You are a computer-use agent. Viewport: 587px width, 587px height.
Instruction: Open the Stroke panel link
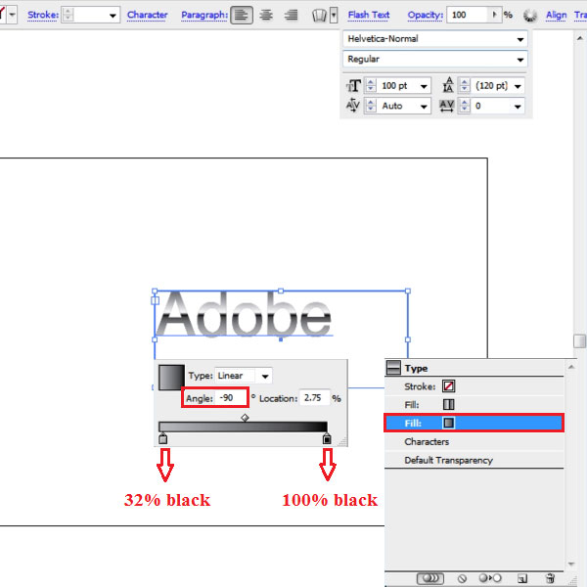pos(43,15)
